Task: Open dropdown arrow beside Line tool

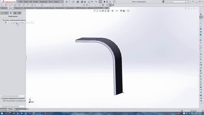Action: 13,5
